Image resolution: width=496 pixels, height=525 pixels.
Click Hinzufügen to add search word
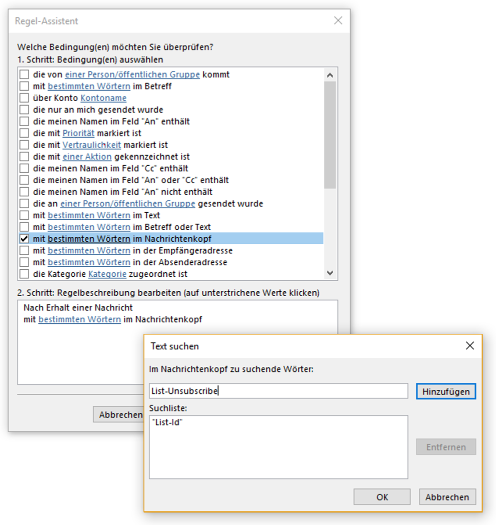tap(445, 391)
